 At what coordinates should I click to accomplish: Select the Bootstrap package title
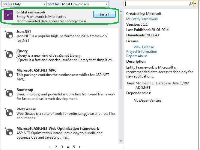tap(25, 90)
